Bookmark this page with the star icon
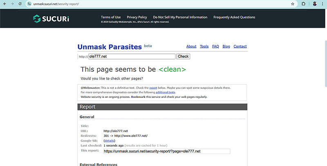 [293, 4]
